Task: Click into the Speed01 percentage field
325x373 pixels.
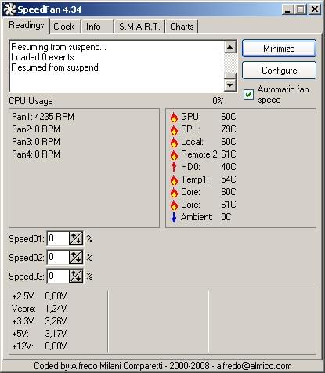Action: click(x=58, y=238)
